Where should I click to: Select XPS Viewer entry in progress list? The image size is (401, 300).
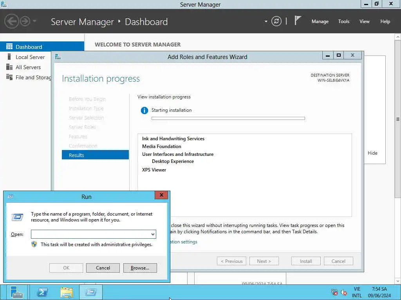point(154,170)
